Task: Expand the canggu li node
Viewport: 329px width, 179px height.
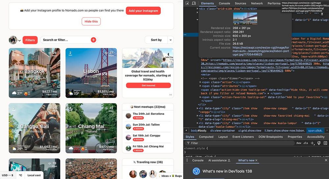Action: point(197,108)
